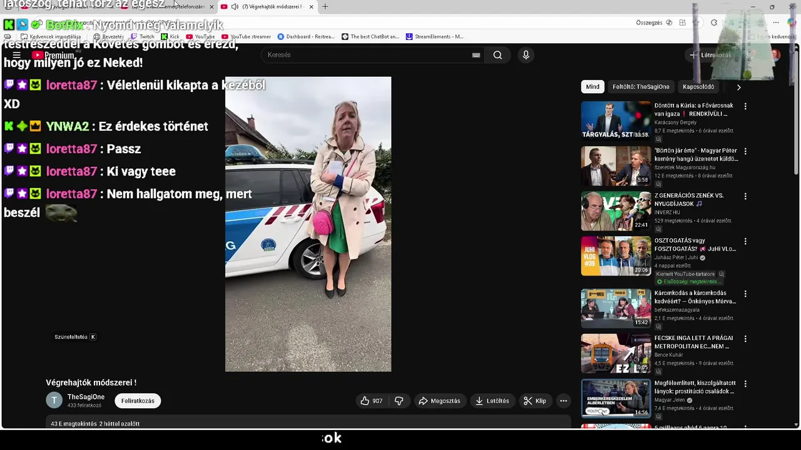Dislike the video with thumbs down
The height and width of the screenshot is (450, 801).
(x=399, y=401)
